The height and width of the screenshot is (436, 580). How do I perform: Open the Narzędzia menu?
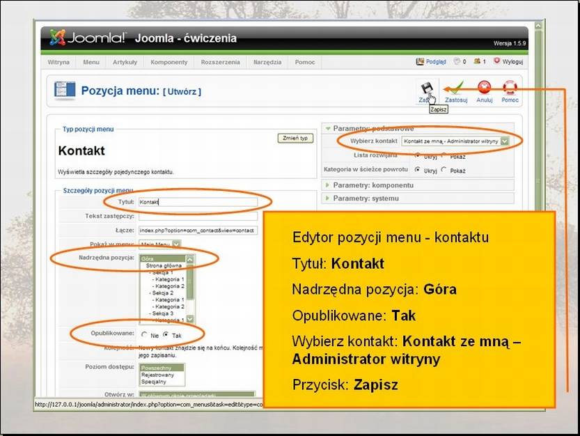(x=267, y=62)
